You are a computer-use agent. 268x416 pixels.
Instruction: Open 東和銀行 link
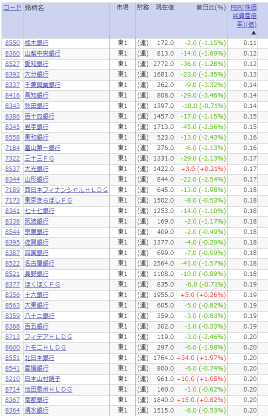(x=36, y=137)
